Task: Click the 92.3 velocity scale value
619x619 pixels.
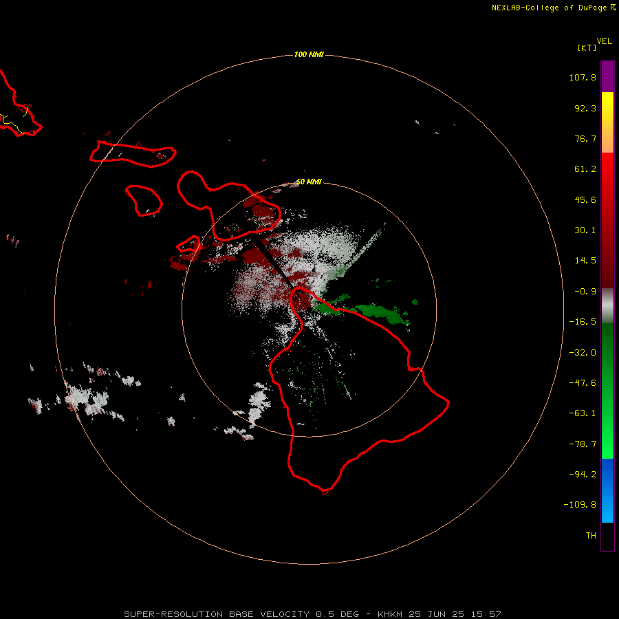Action: pos(585,108)
